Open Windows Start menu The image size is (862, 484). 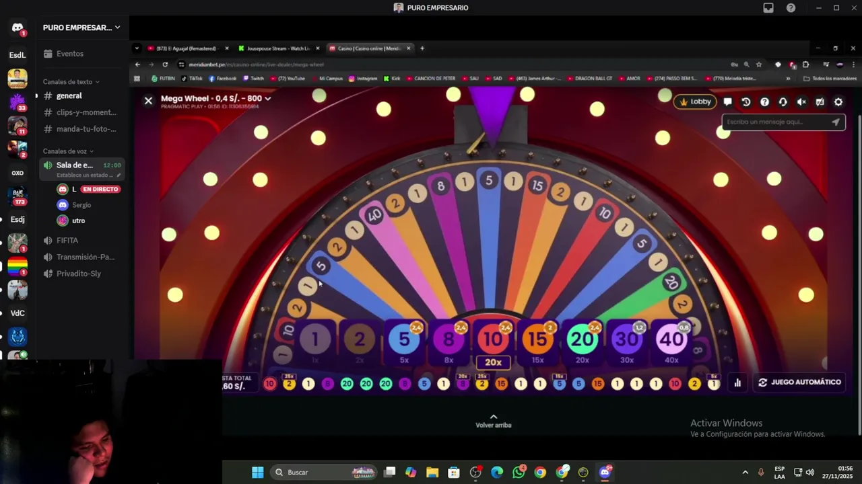pos(257,473)
